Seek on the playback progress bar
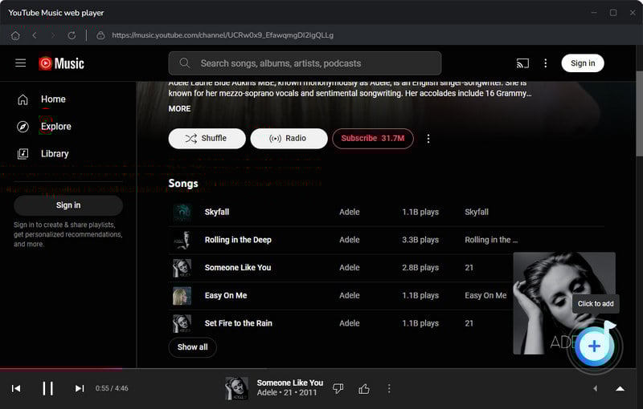643x409 pixels. (317, 369)
